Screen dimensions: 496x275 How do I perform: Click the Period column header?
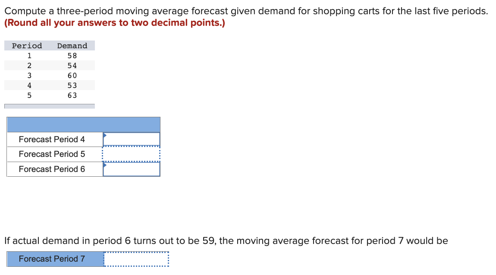tap(26, 46)
